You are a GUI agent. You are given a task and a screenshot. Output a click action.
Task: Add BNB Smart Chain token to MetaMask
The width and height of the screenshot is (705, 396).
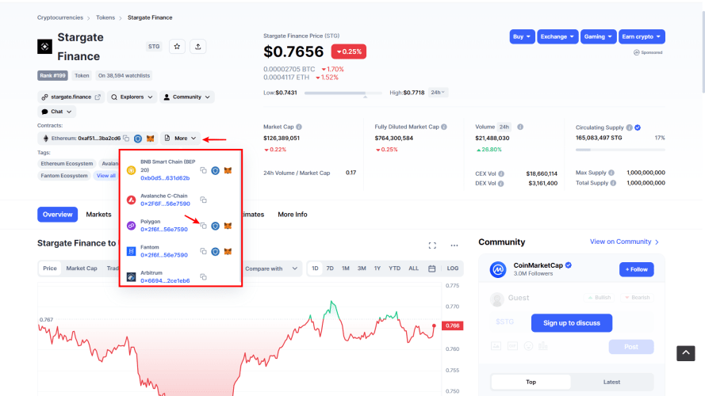(228, 170)
